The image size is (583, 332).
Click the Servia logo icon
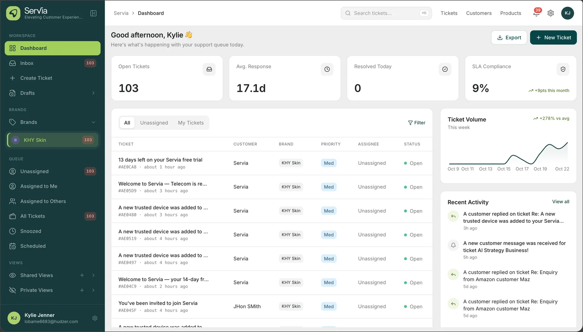(13, 13)
